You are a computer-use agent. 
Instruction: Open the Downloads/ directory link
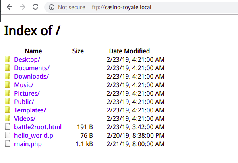click(31, 76)
